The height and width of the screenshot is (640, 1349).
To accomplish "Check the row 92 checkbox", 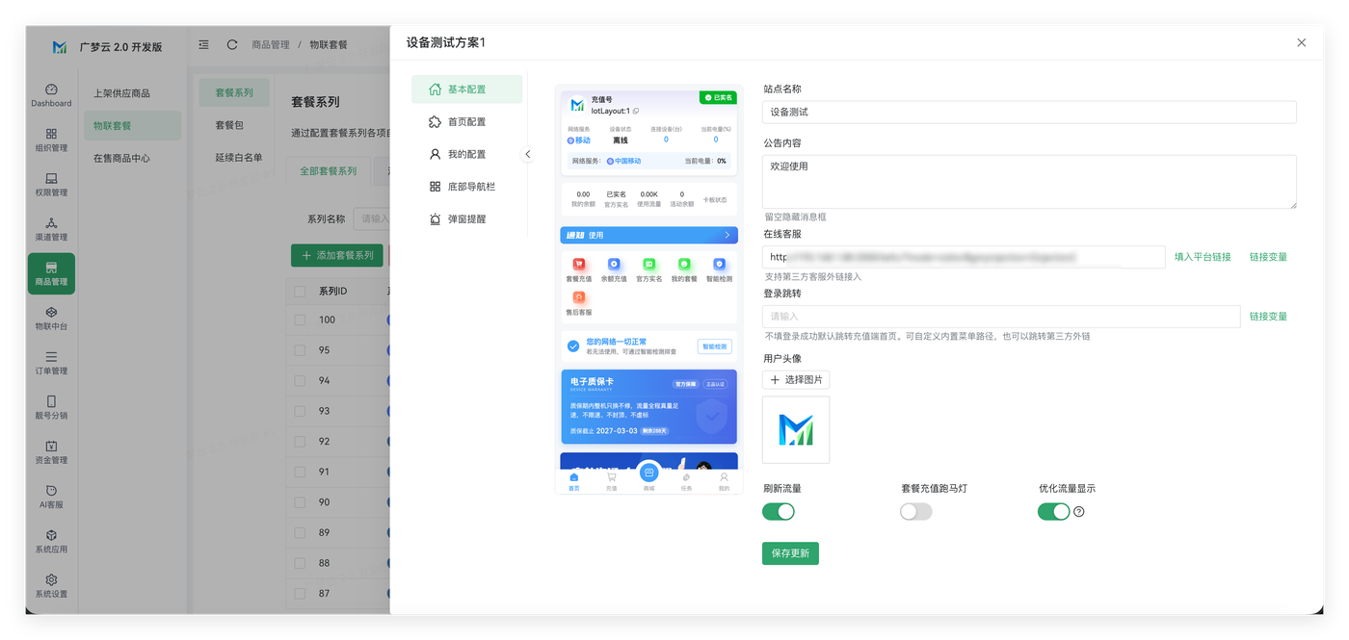I will click(300, 441).
